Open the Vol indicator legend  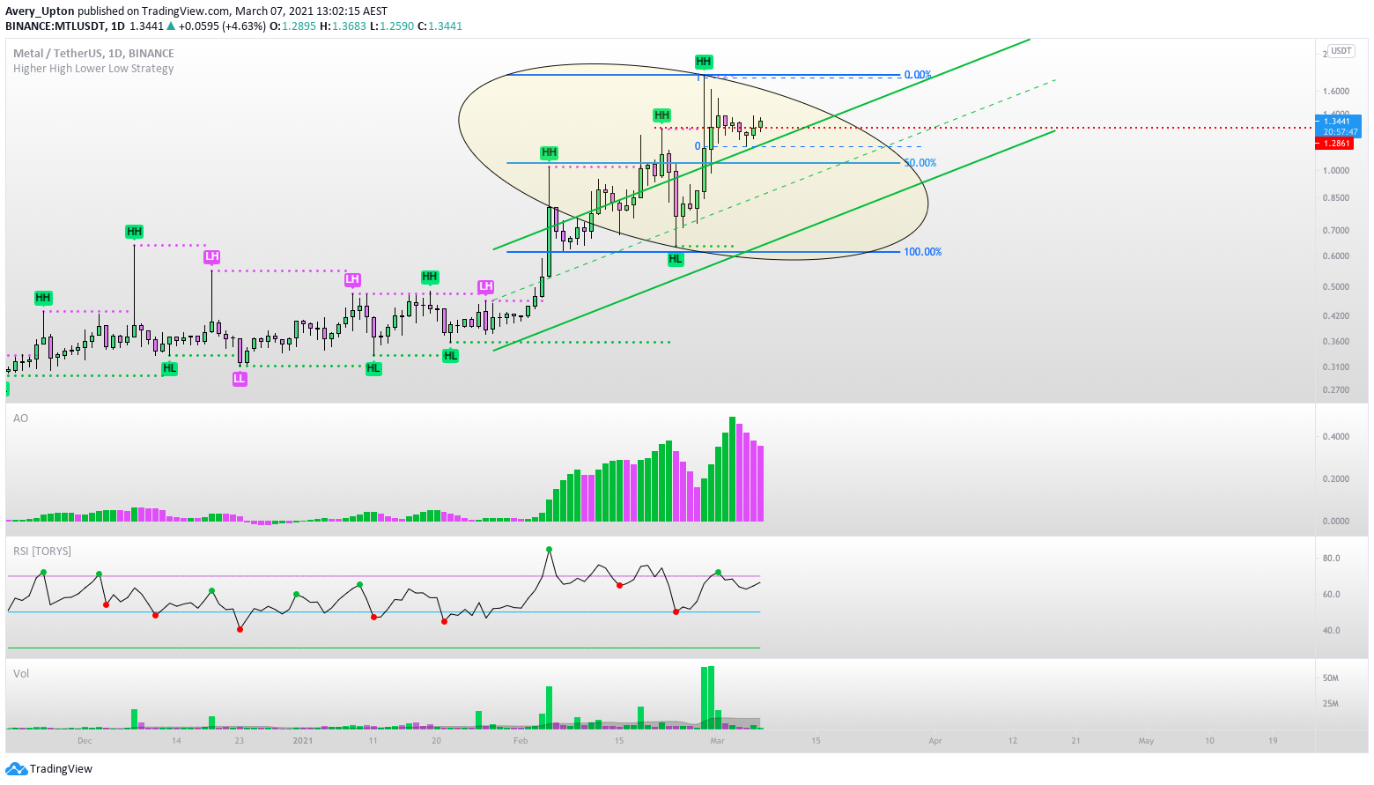pos(21,674)
